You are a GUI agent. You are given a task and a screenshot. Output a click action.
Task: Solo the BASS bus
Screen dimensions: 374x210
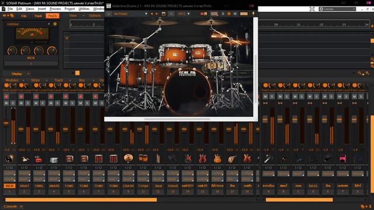(317, 96)
